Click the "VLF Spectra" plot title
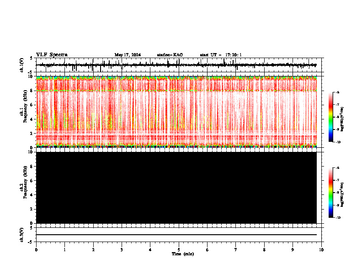The image size is (362, 280). pyautogui.click(x=52, y=55)
